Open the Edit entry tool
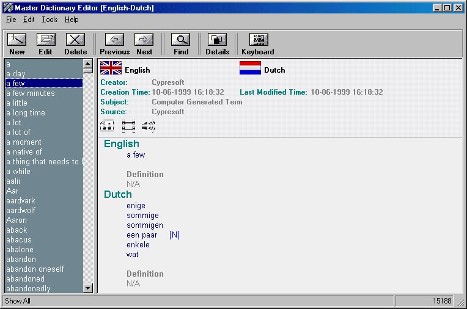Screen dimensions: 467x309 46,40
